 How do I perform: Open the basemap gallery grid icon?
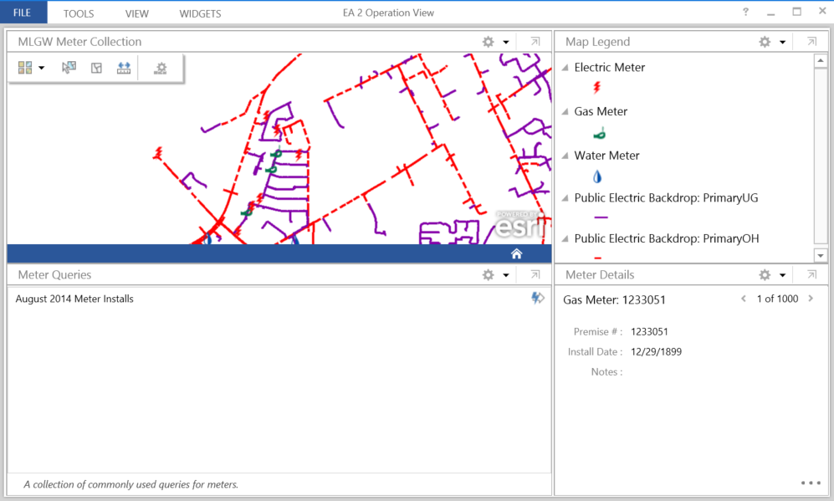click(x=25, y=68)
